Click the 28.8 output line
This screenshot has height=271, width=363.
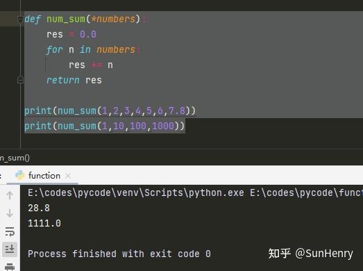[39, 208]
